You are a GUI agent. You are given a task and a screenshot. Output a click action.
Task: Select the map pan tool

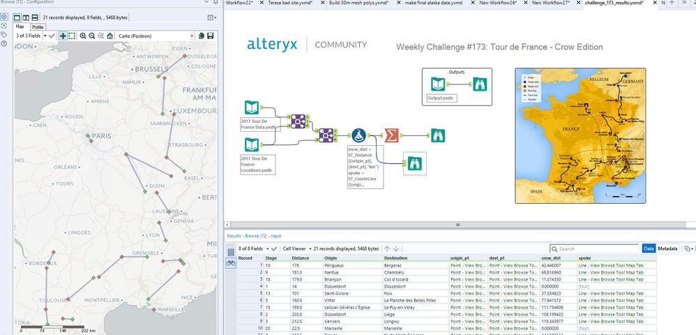[63, 36]
